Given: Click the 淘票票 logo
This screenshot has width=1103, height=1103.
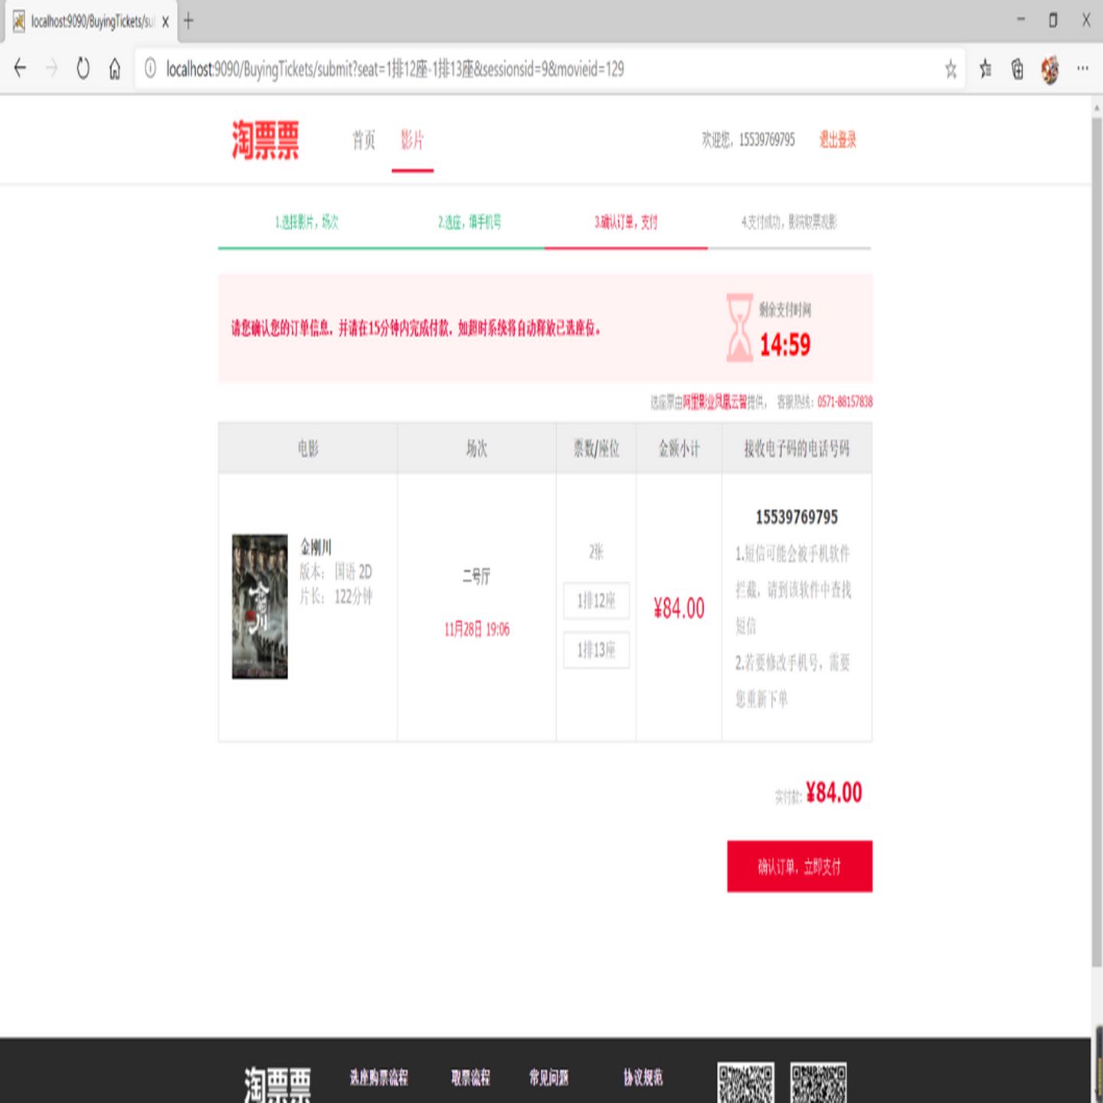Looking at the screenshot, I should [266, 139].
